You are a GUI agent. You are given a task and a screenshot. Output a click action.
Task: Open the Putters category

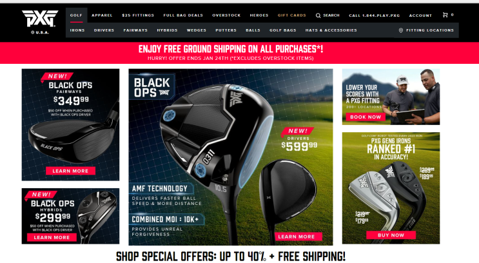(226, 30)
